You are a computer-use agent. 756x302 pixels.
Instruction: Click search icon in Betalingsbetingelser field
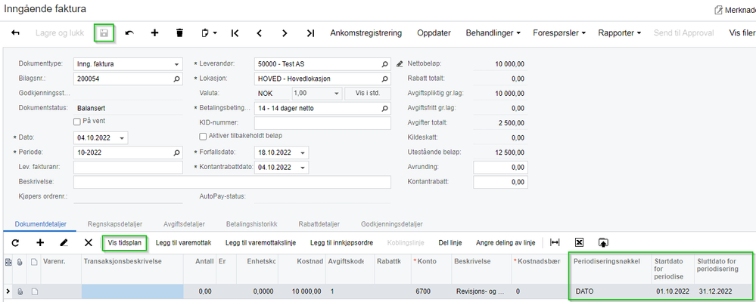pos(384,108)
